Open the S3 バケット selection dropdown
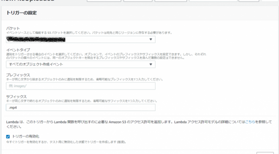This screenshot has width=279, height=154. (81, 39)
